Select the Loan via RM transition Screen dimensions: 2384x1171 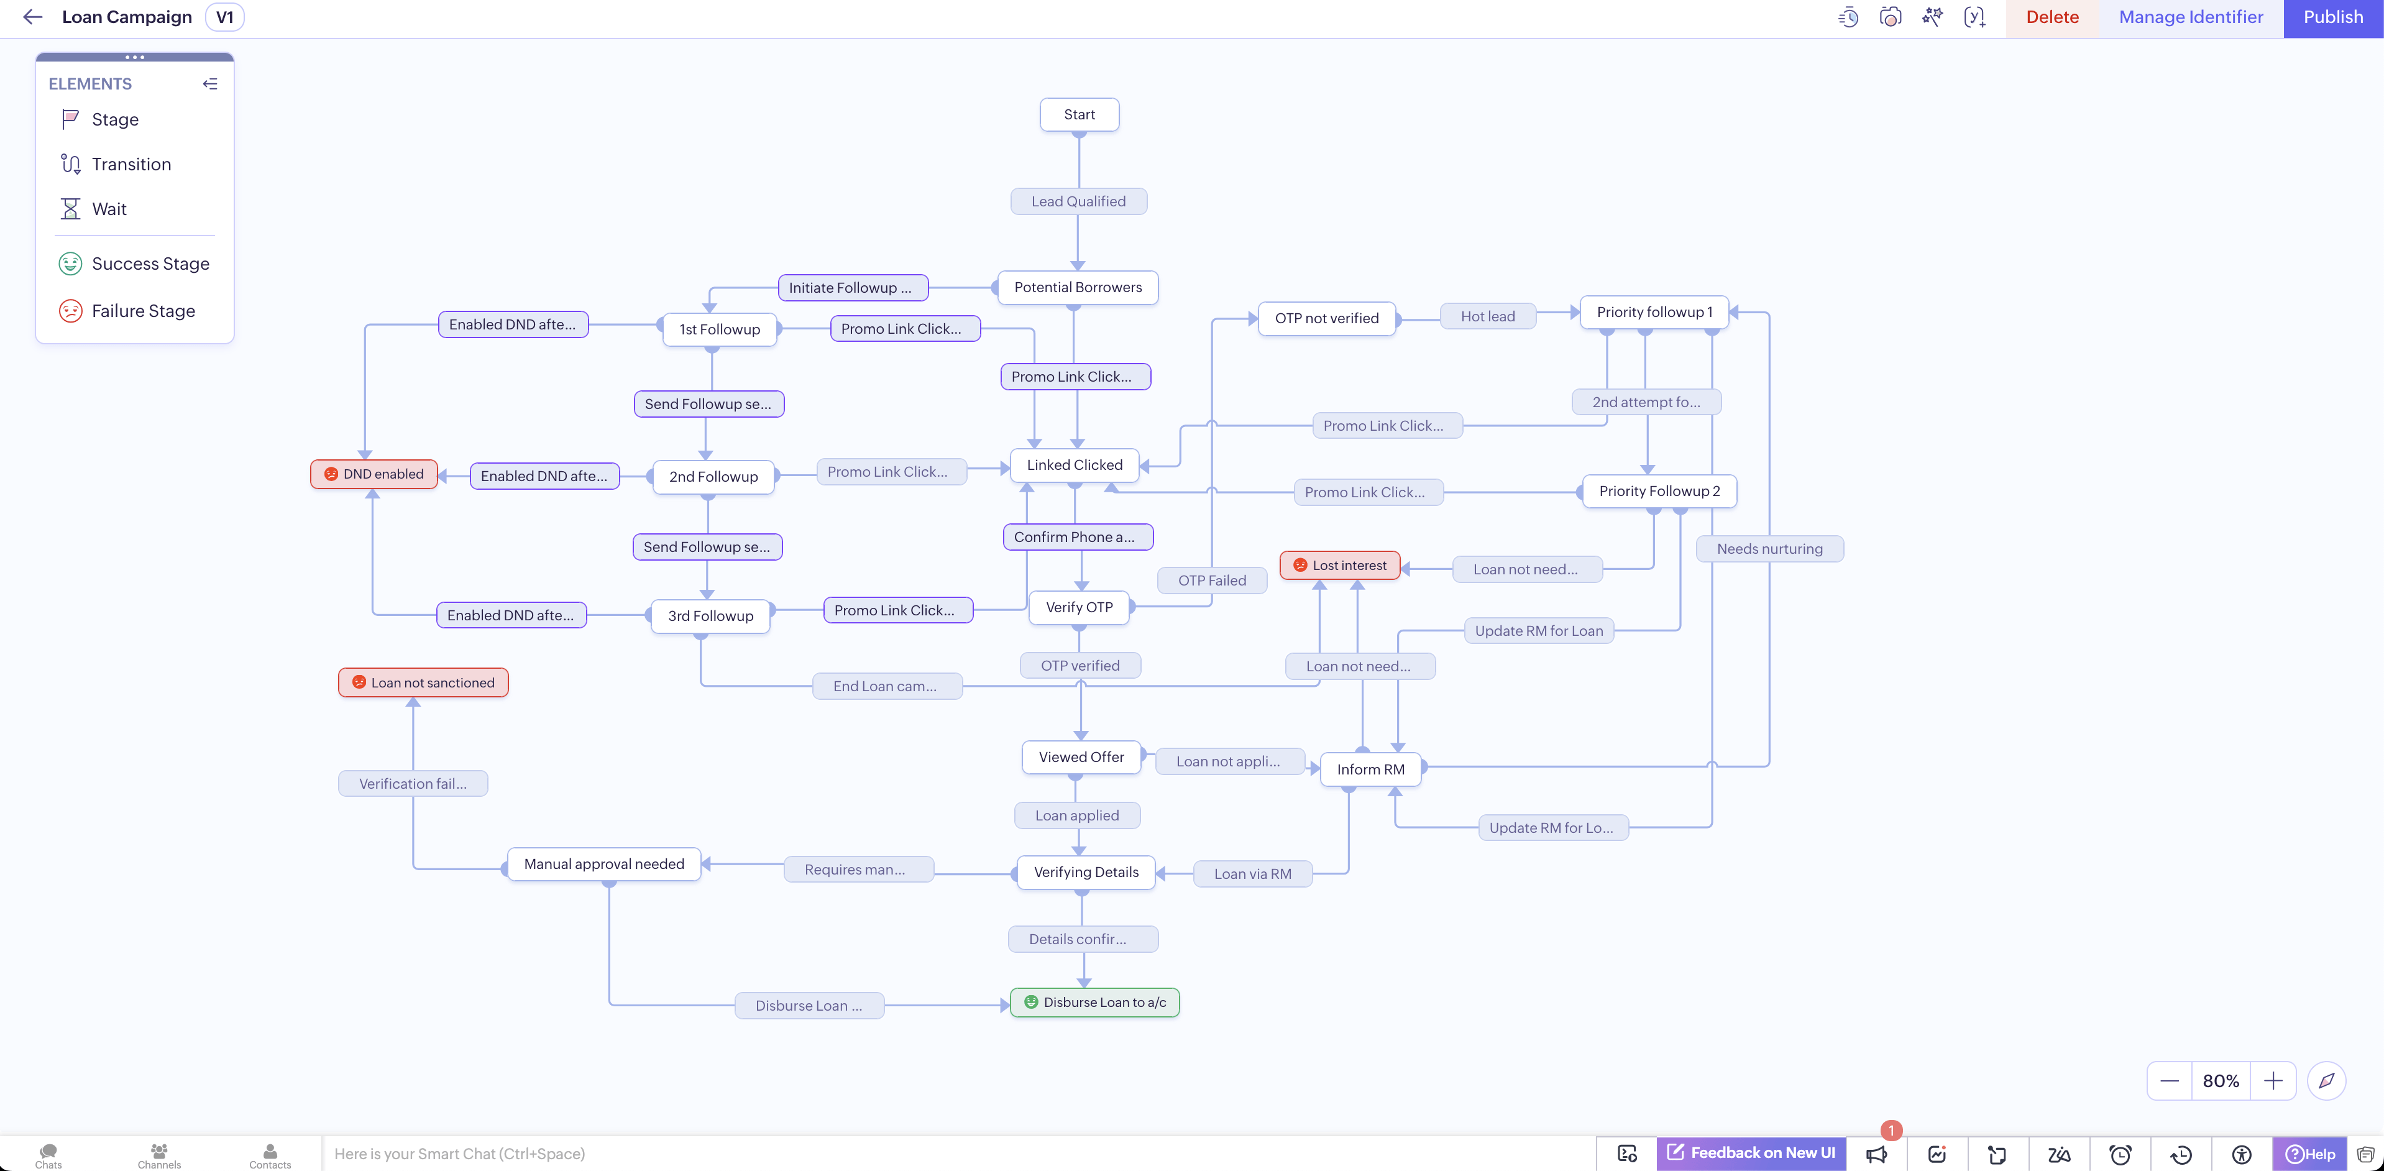(x=1253, y=875)
